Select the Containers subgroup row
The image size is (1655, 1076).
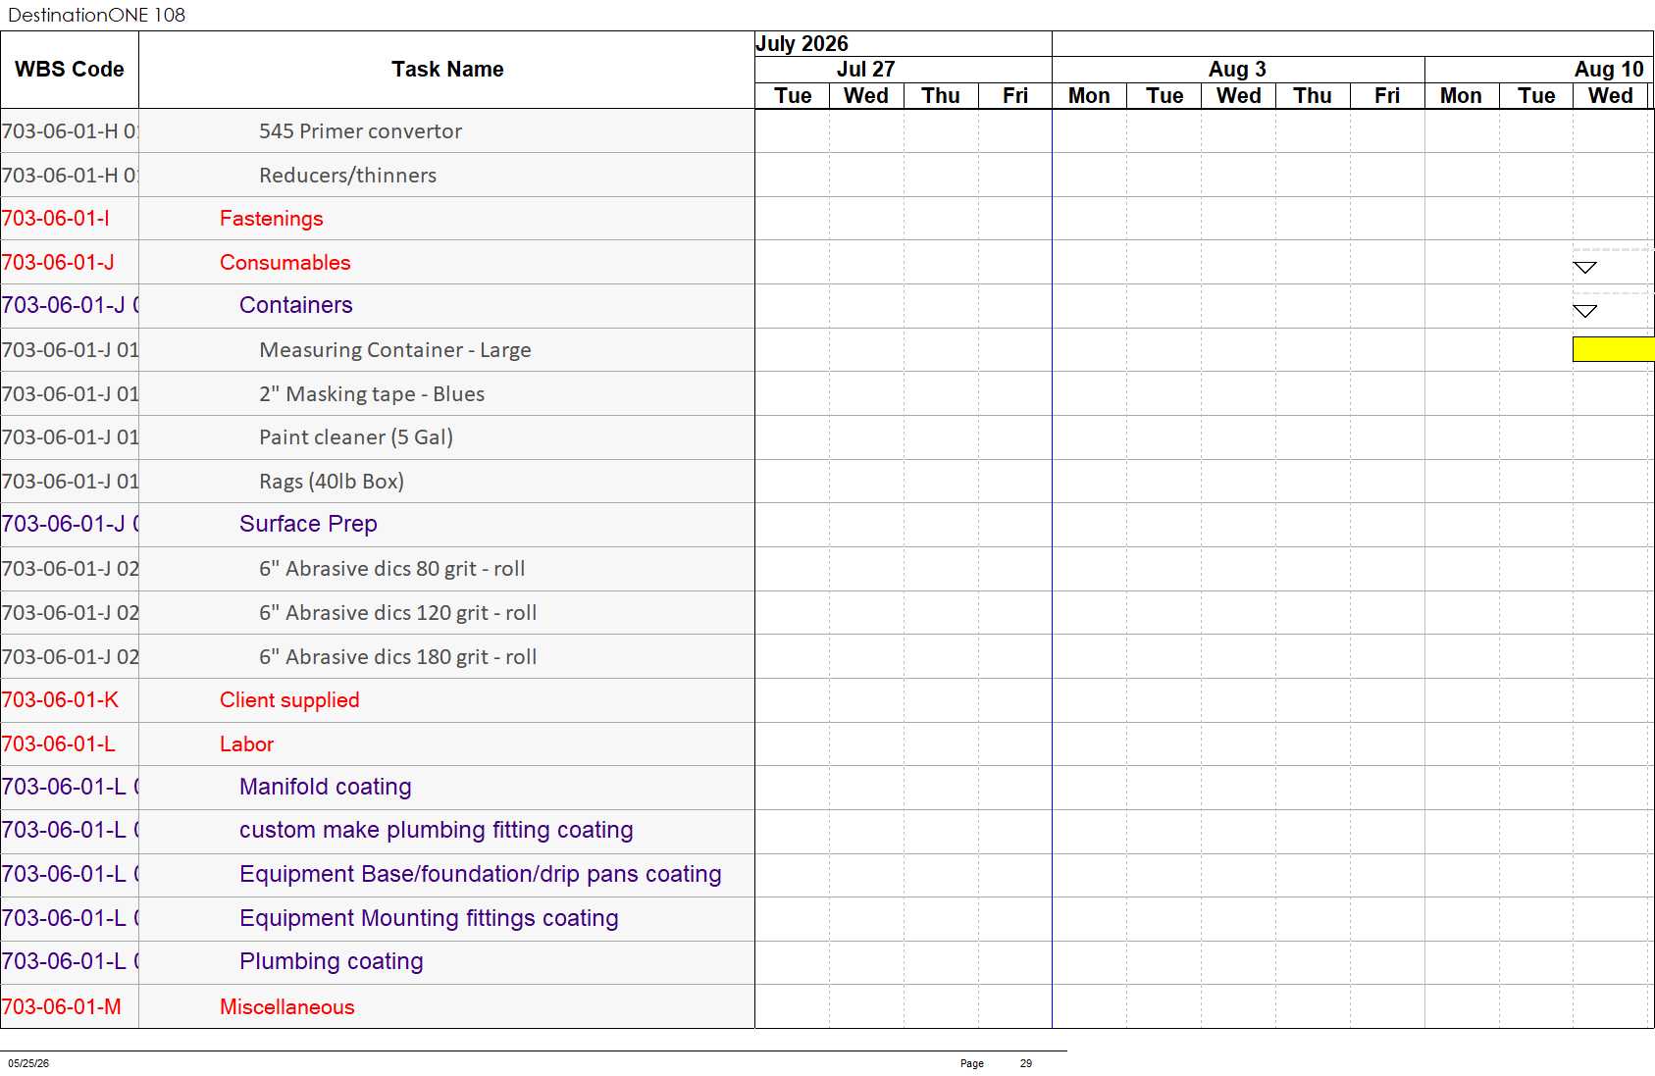pyautogui.click(x=378, y=306)
